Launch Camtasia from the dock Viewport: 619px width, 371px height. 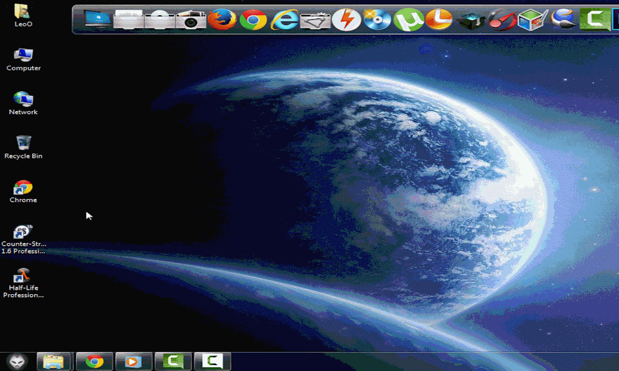tap(595, 19)
